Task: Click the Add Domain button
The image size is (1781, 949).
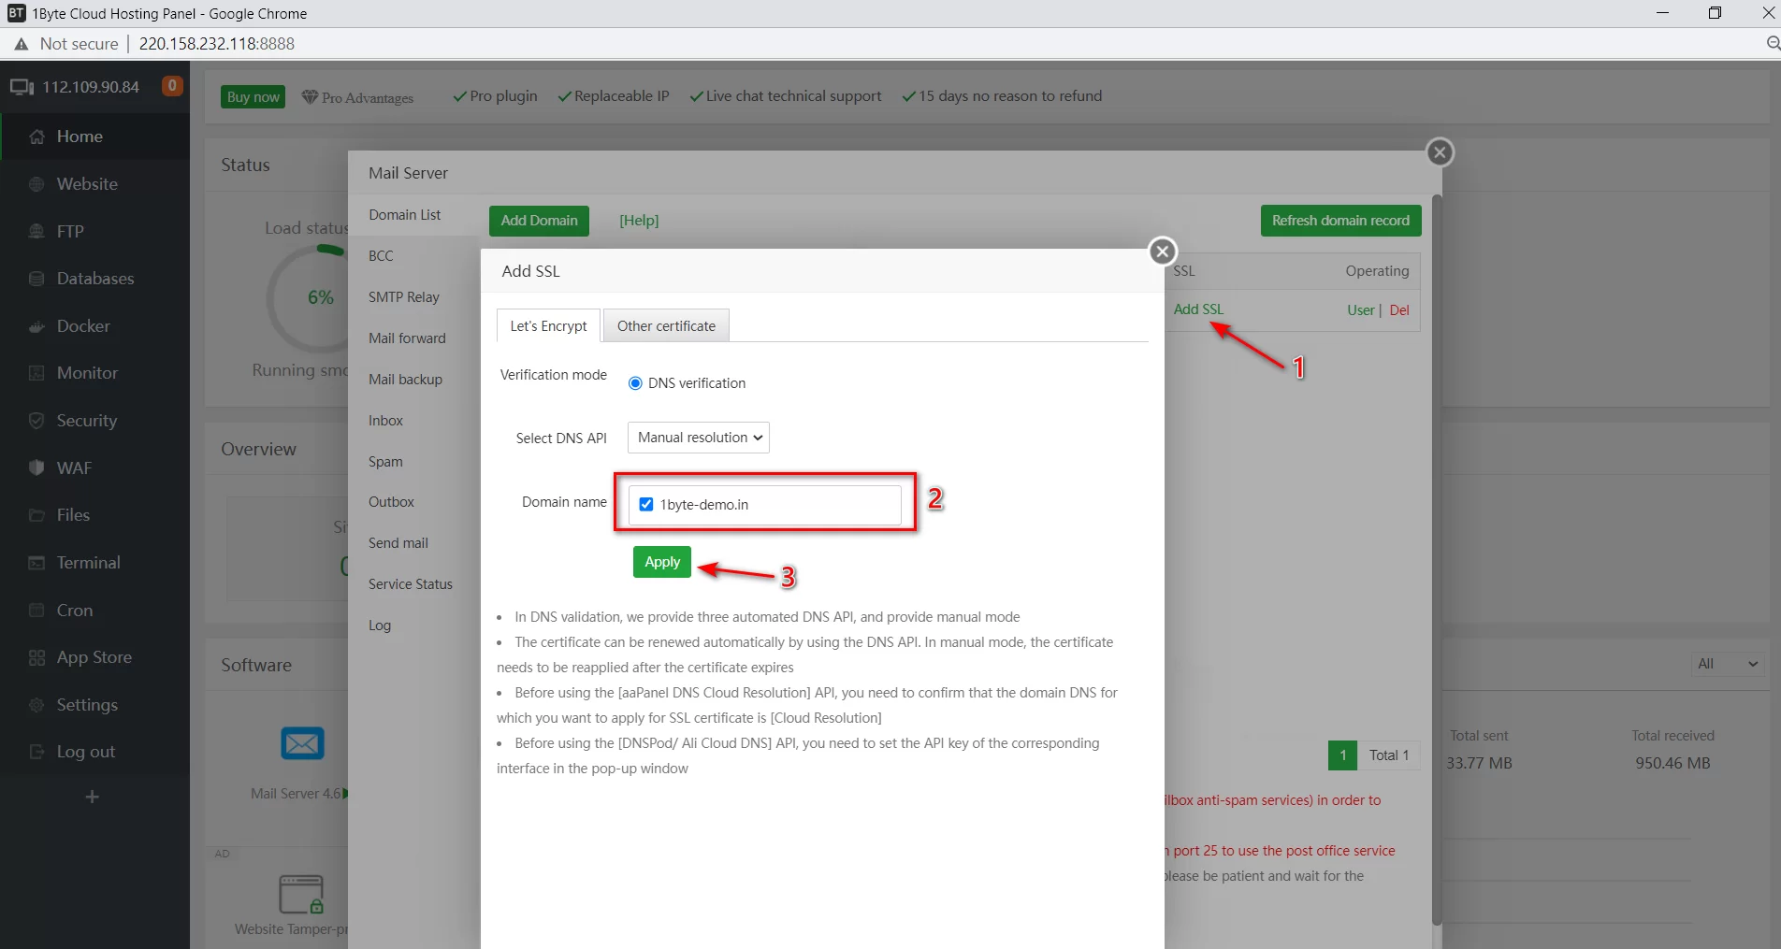Action: coord(539,221)
